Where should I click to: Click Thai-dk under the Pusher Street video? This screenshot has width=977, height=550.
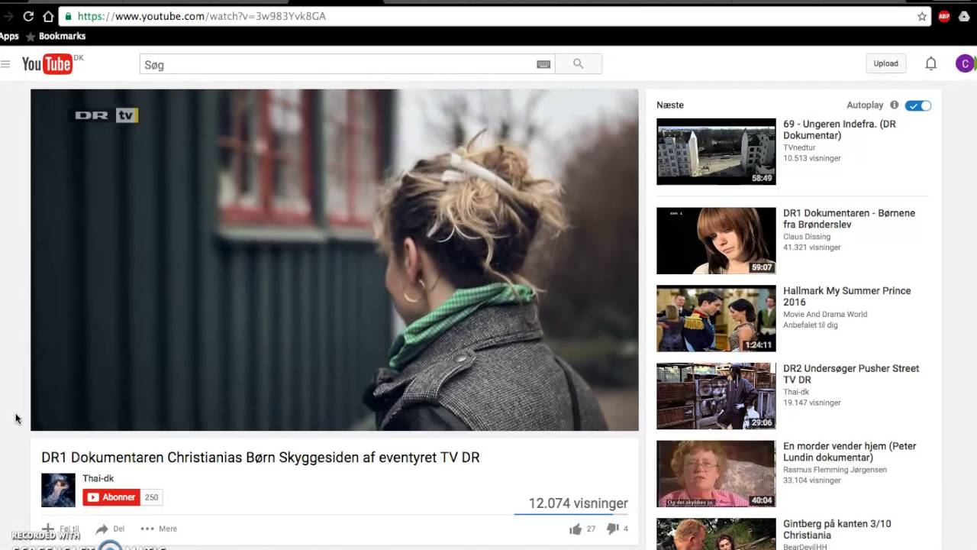[x=796, y=392]
